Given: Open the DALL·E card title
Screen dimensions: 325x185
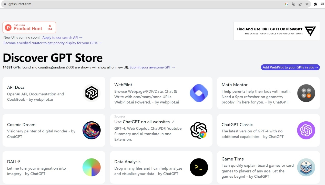Looking at the screenshot, I should [x=14, y=162].
